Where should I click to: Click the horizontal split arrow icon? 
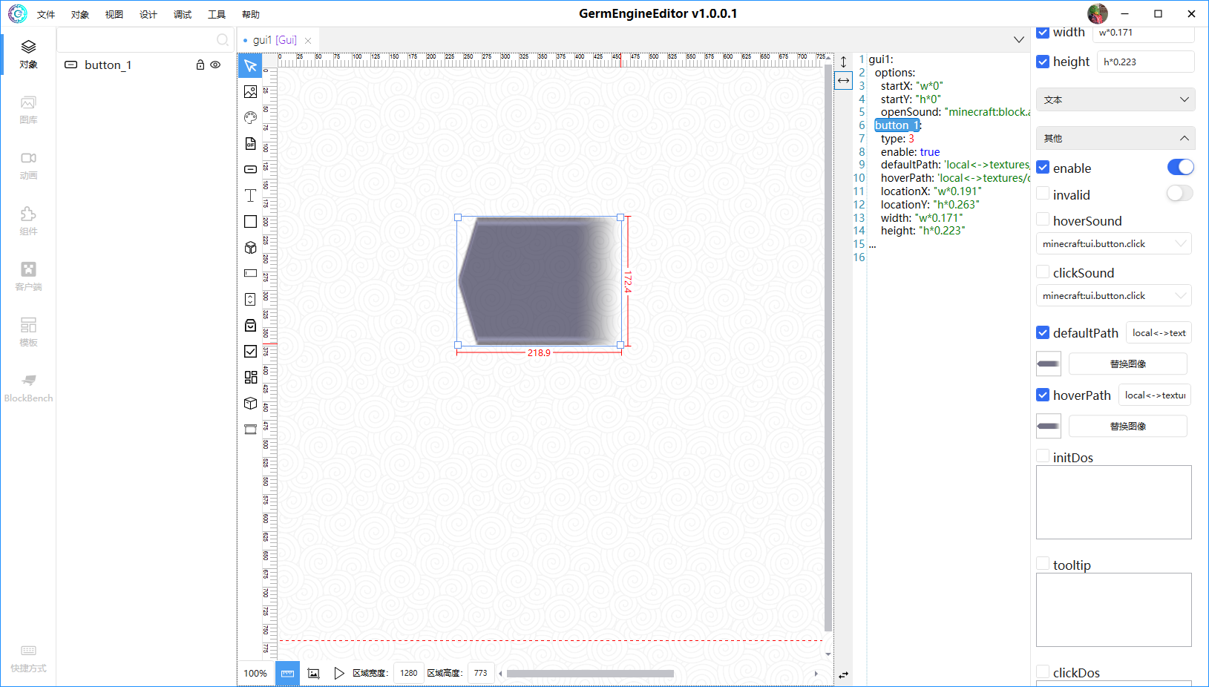pos(843,80)
